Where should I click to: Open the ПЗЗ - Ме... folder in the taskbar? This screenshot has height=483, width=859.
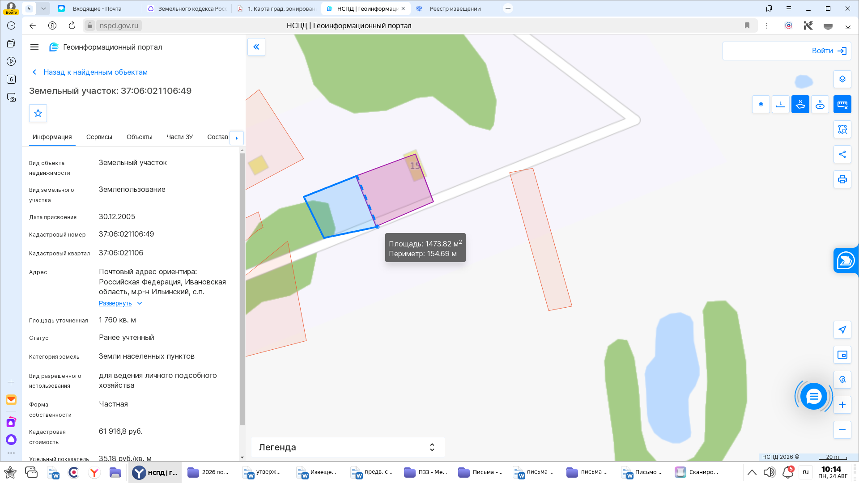[x=425, y=472]
